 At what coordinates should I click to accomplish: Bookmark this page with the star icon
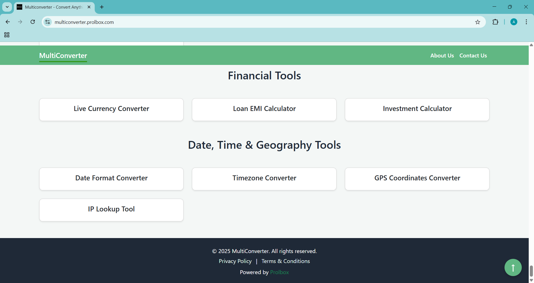[x=478, y=22]
